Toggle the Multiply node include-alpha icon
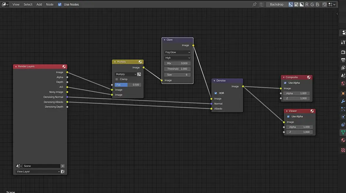 tap(139, 74)
